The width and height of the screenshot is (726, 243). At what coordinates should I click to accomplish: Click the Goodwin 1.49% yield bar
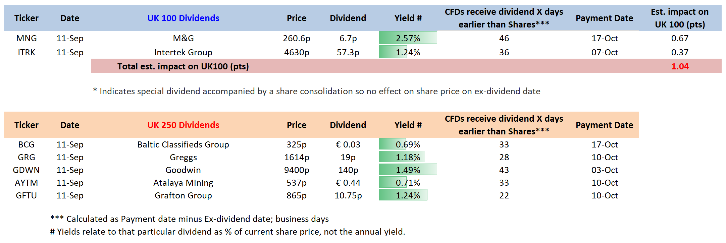[408, 170]
